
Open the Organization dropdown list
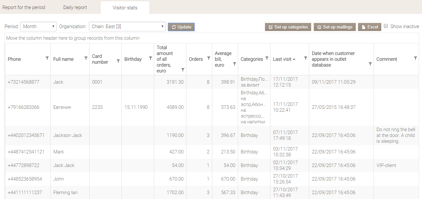pyautogui.click(x=127, y=26)
